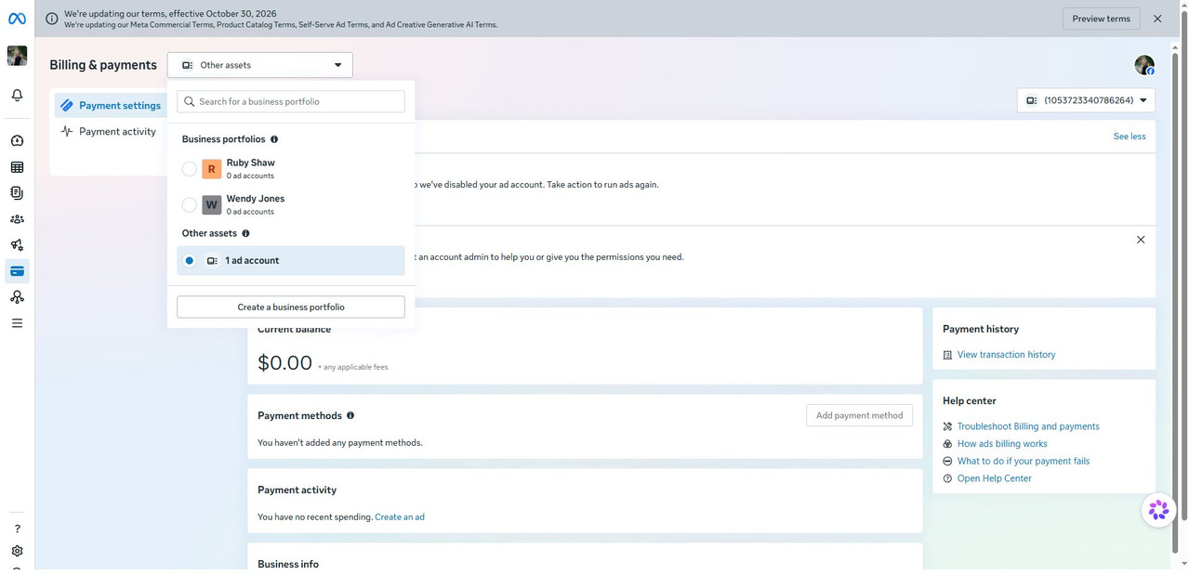Click Billing & payments page title

pos(103,65)
